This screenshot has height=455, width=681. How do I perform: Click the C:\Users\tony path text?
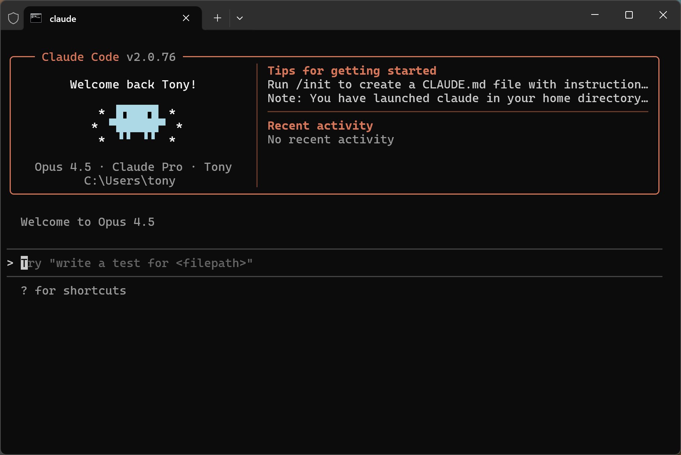(x=130, y=181)
